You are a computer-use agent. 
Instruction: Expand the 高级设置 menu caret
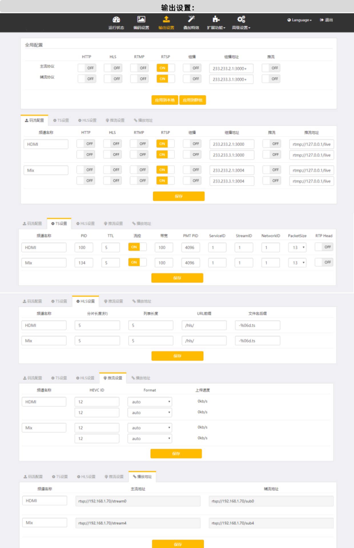click(x=249, y=28)
